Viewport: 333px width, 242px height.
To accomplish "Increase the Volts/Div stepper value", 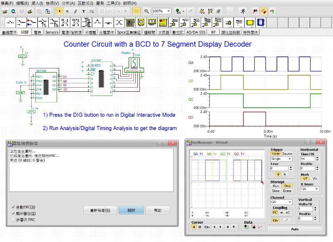I will 315,207.
